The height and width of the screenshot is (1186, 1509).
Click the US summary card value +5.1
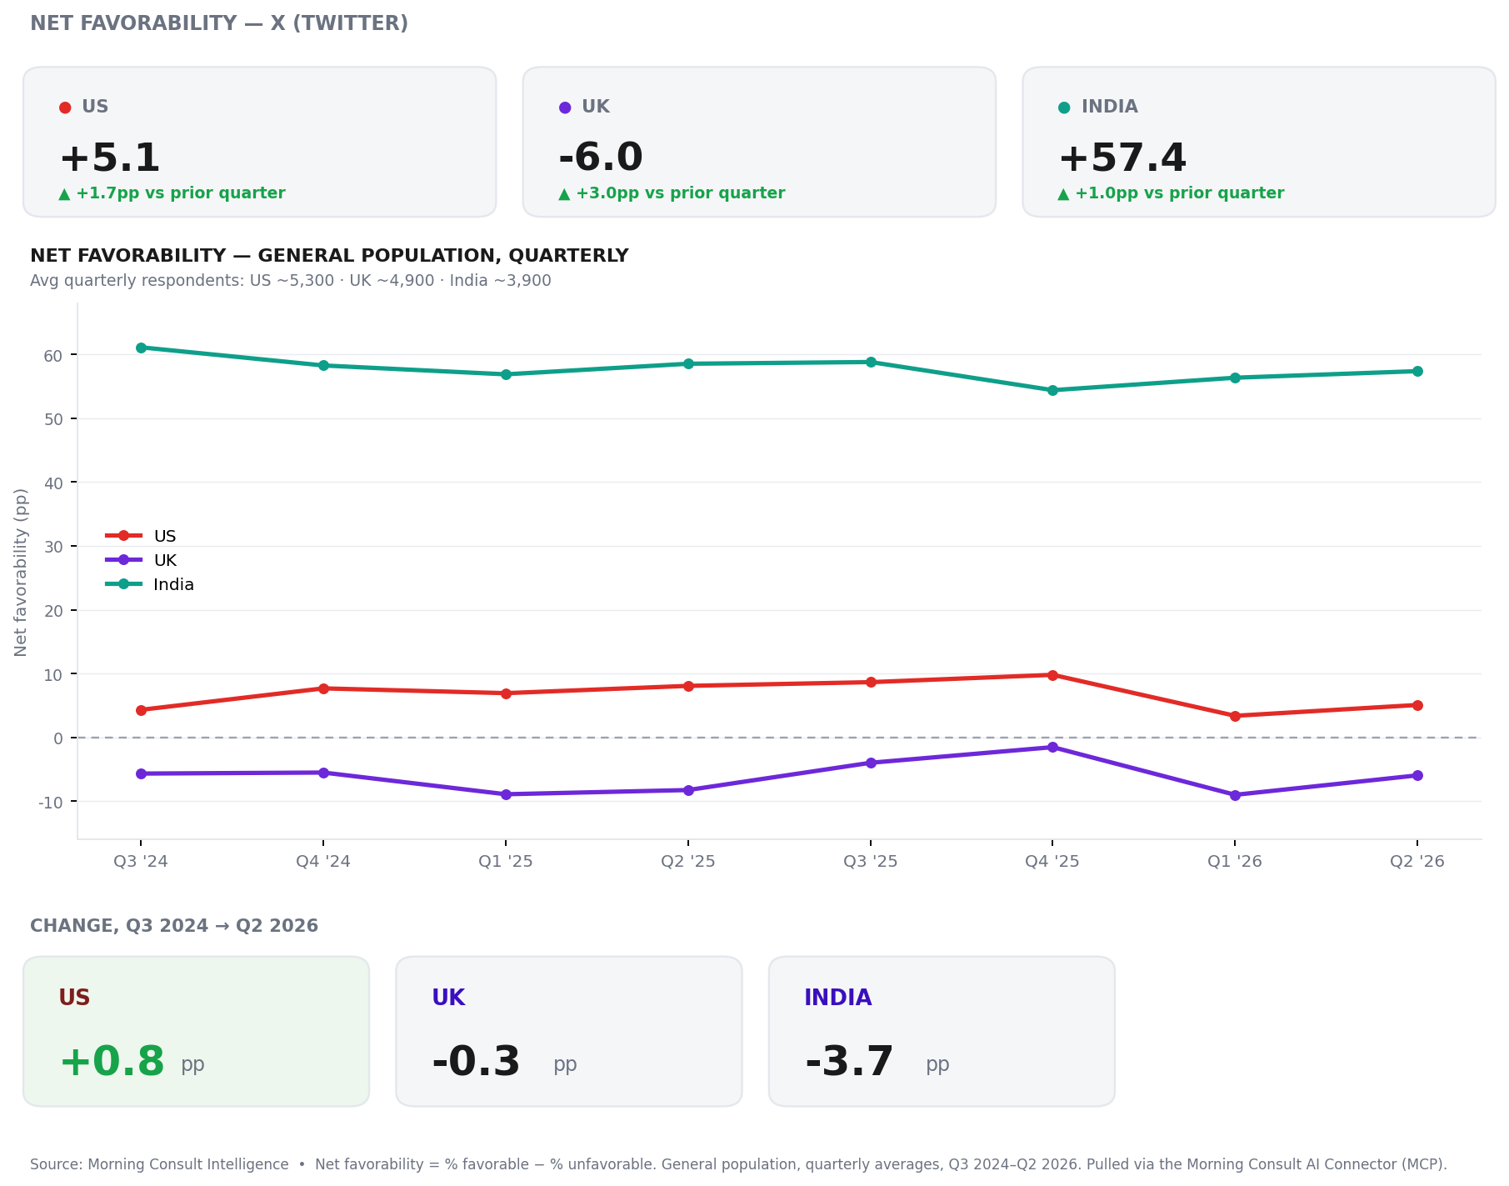(109, 158)
